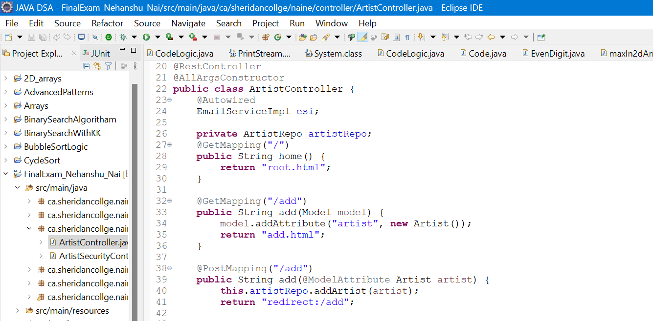Expand the BubbleSortLogic project
Screen dimensions: 653x321
[6, 147]
